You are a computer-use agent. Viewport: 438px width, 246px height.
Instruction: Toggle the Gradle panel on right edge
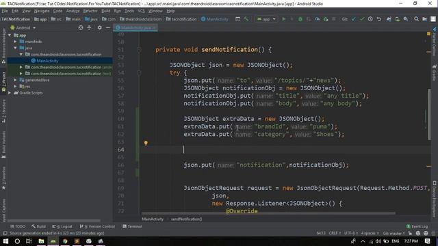(435, 72)
